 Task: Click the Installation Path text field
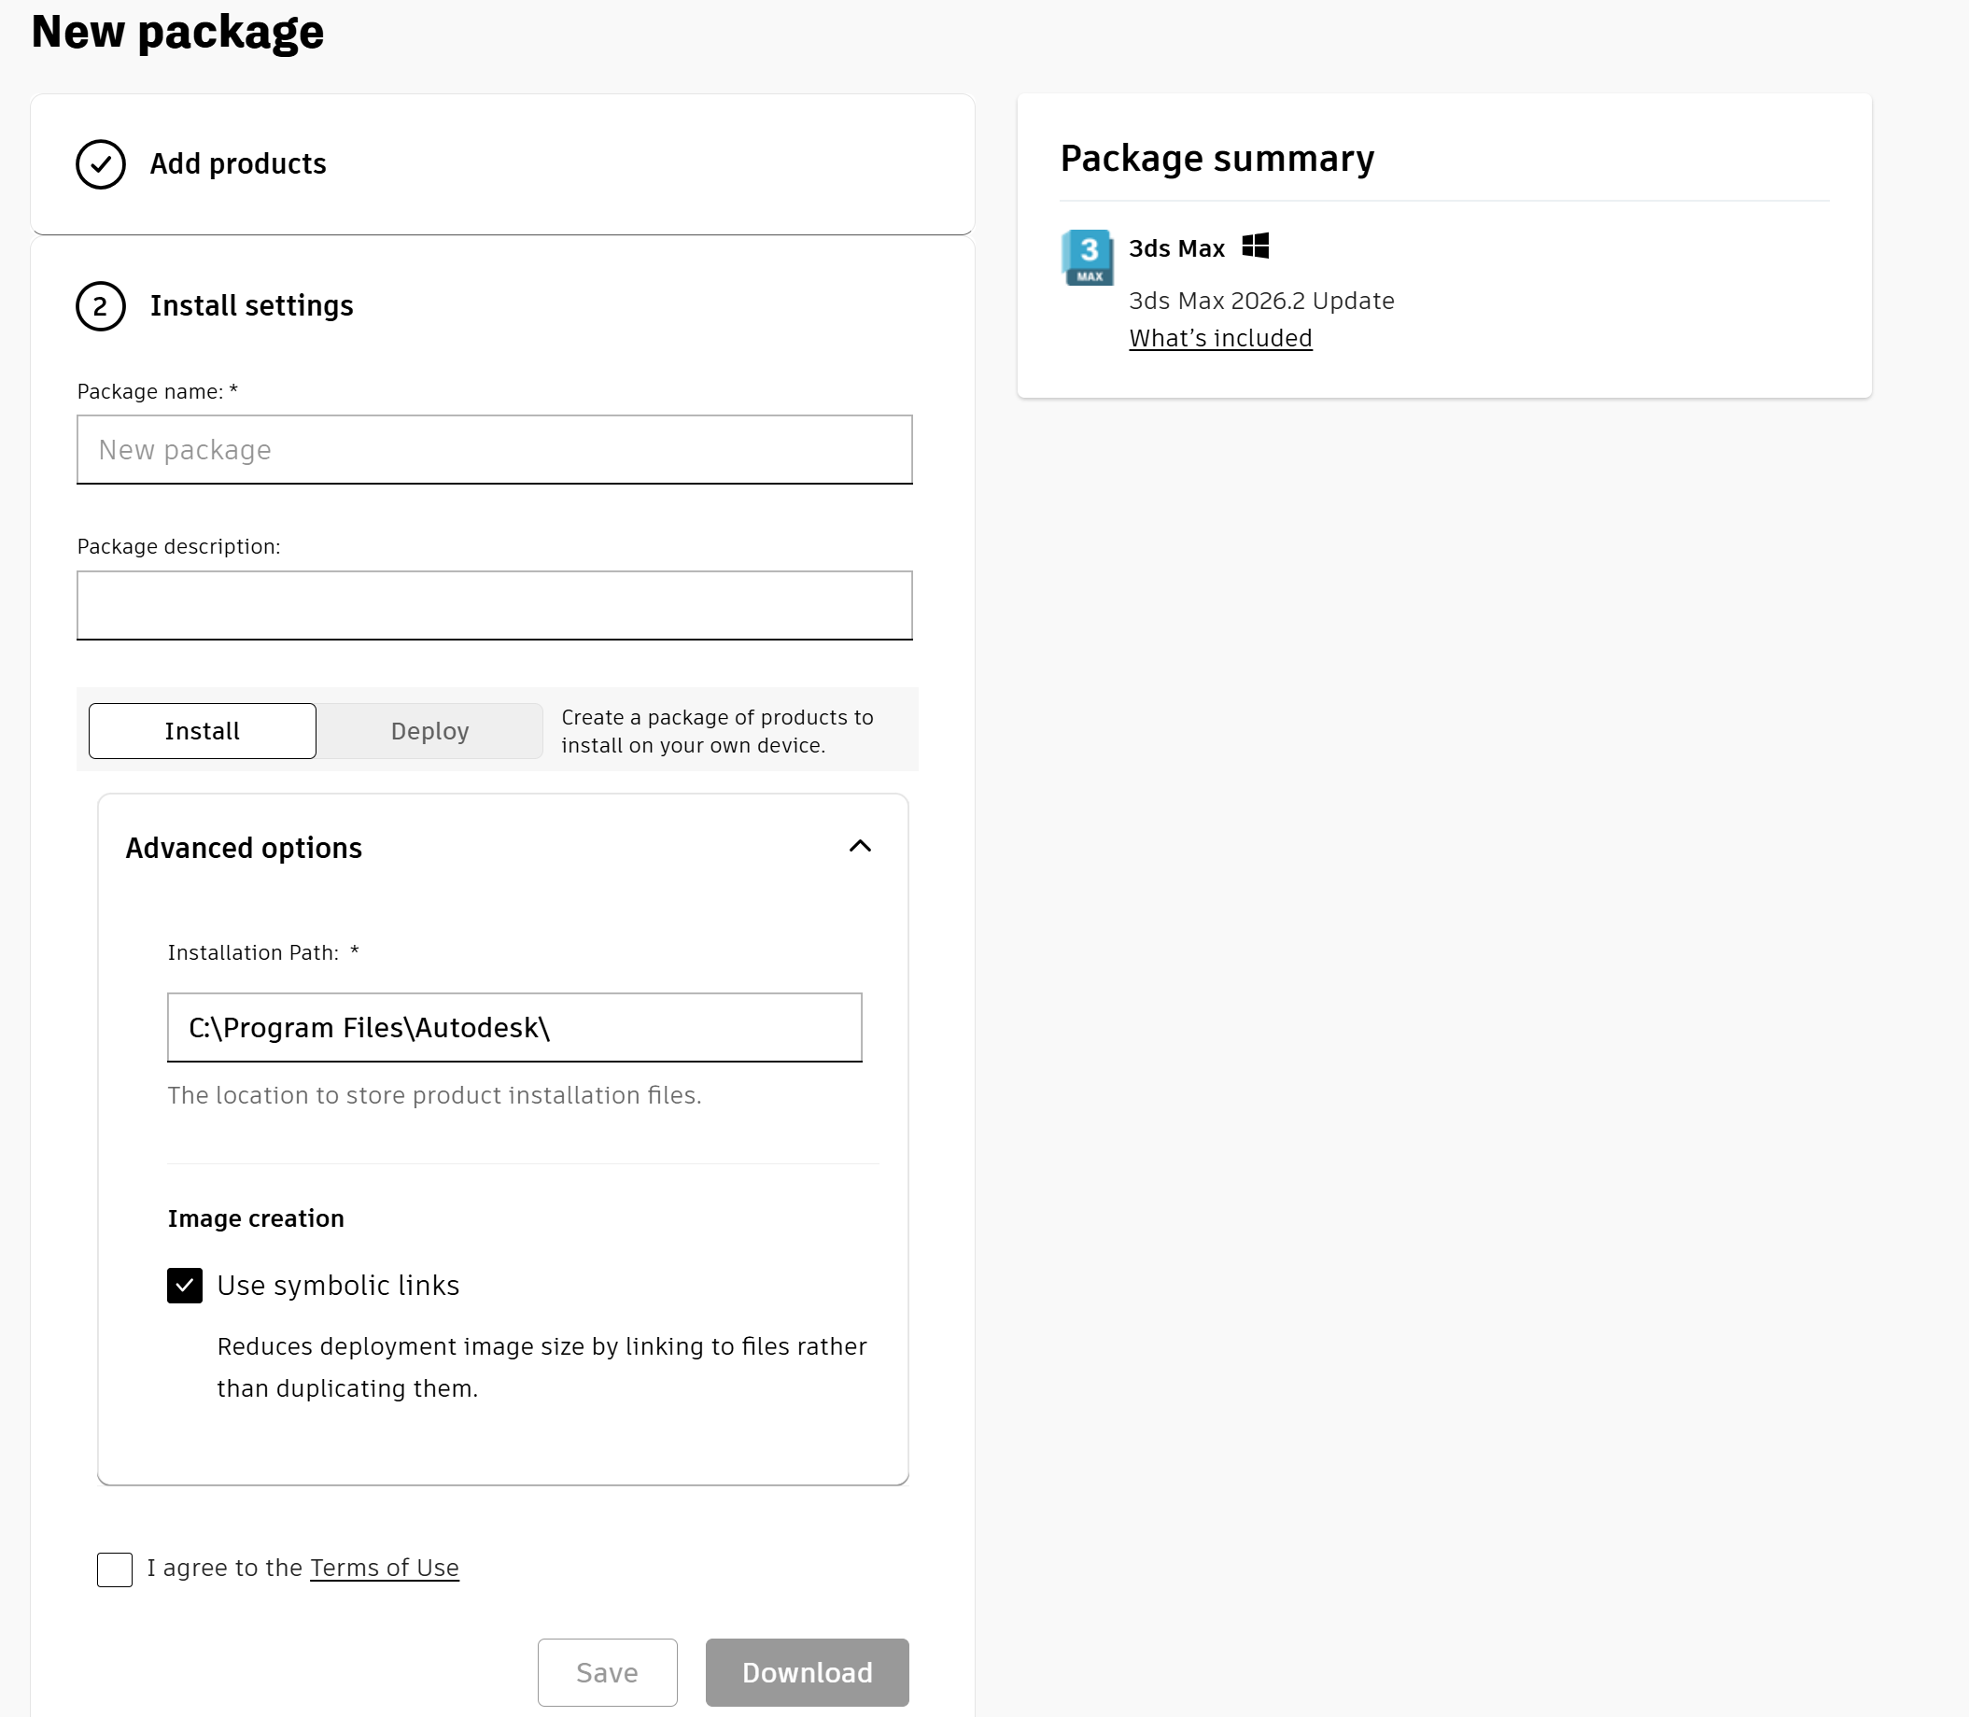coord(513,1027)
